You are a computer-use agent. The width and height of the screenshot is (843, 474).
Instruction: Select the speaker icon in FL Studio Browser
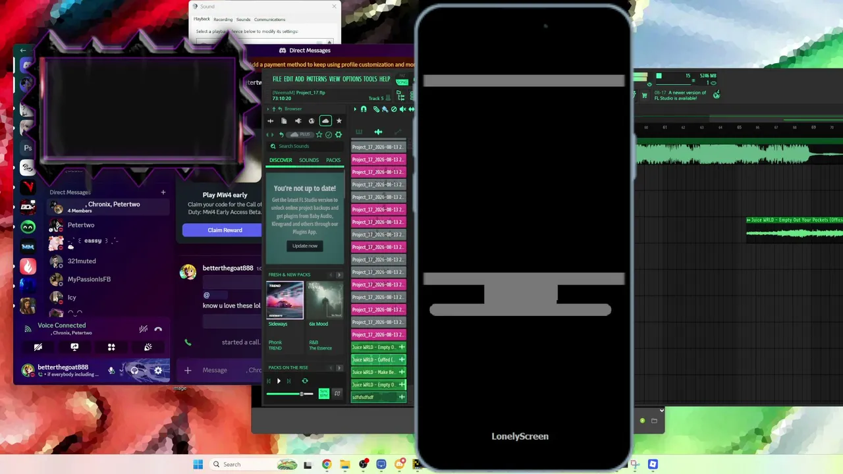pyautogui.click(x=298, y=121)
